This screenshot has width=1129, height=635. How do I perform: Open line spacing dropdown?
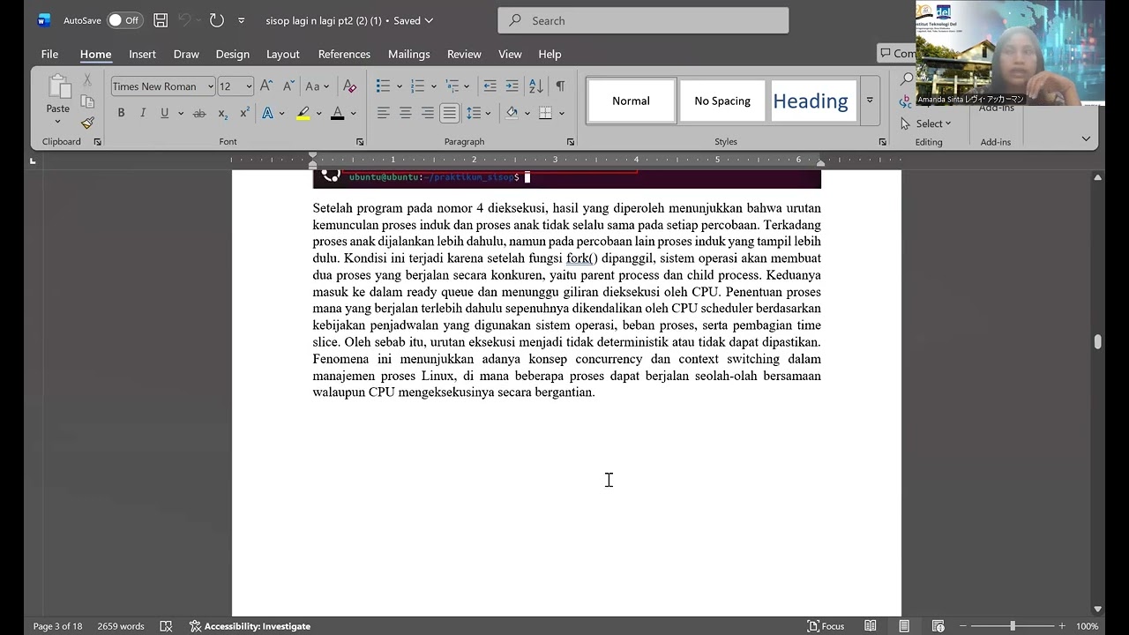pyautogui.click(x=479, y=113)
